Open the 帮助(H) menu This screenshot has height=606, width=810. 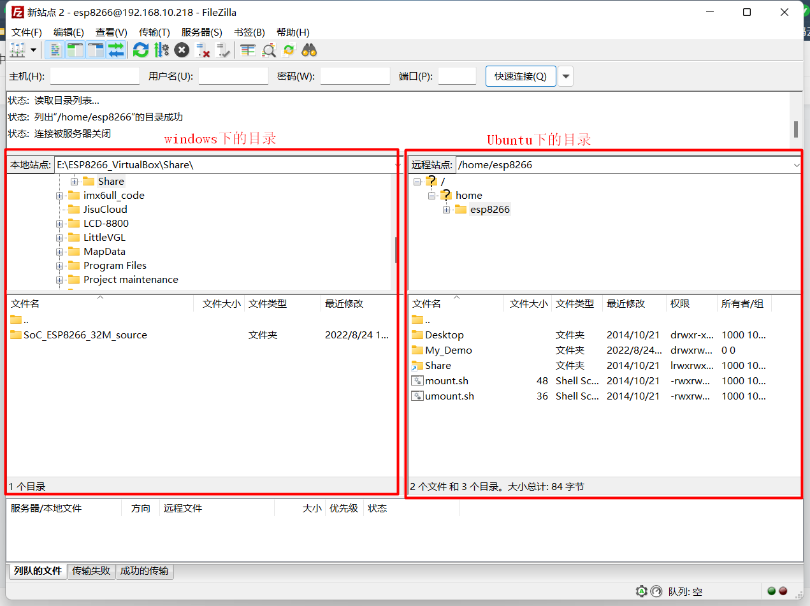[x=293, y=32]
